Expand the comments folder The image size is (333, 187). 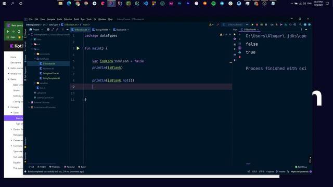tap(35, 54)
